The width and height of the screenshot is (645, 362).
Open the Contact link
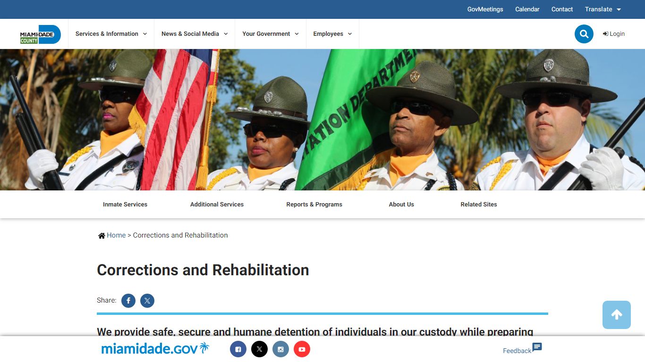562,9
